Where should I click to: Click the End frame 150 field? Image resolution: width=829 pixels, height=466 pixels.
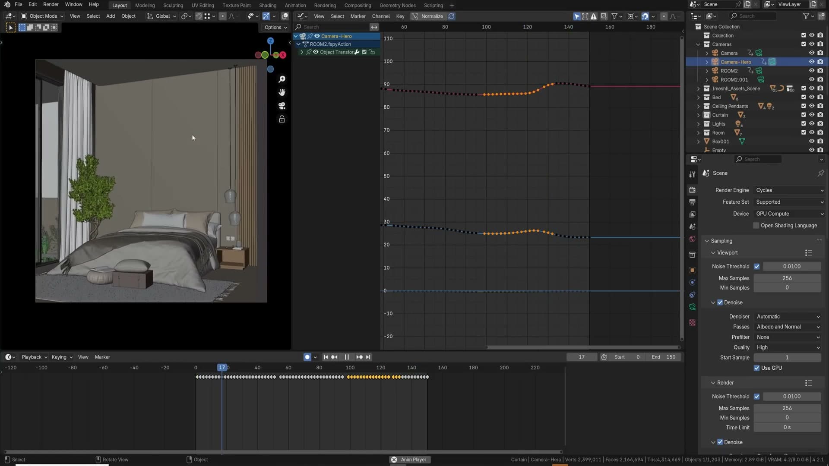664,357
